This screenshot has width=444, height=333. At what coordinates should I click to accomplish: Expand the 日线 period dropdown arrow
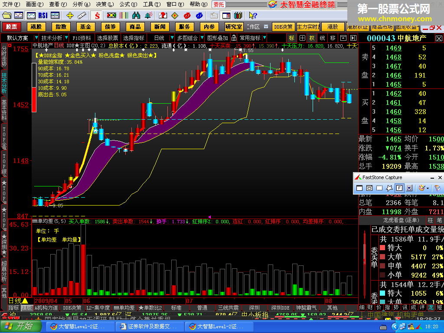172,38
